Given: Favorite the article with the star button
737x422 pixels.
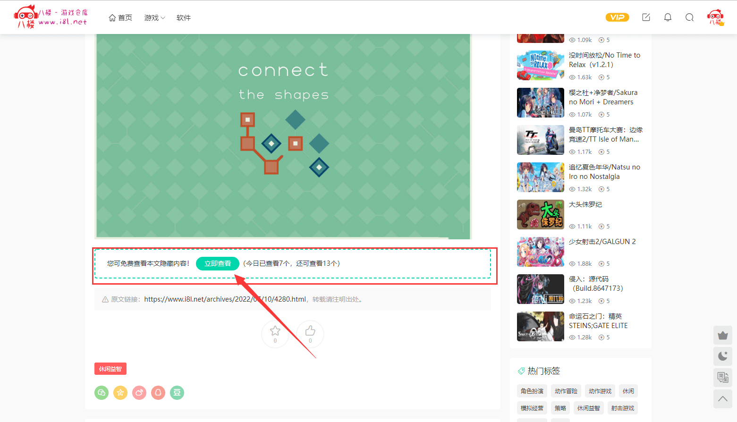Looking at the screenshot, I should (275, 334).
